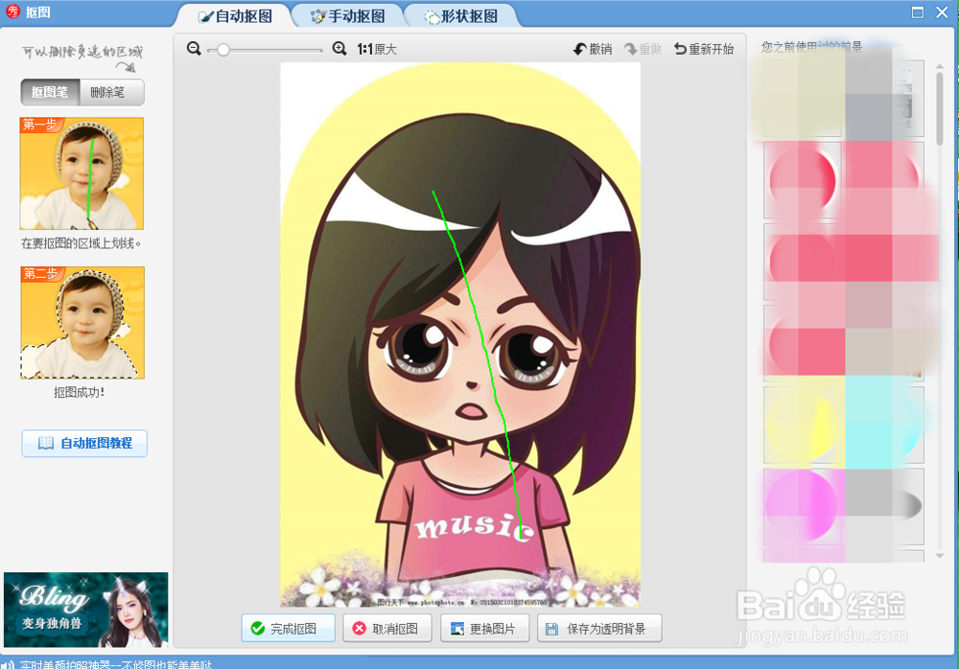
Task: Click the 抠图成功! caption text
Action: [79, 393]
